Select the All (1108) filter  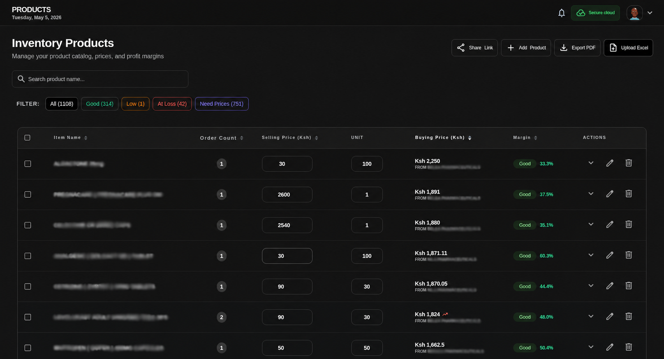(x=62, y=104)
